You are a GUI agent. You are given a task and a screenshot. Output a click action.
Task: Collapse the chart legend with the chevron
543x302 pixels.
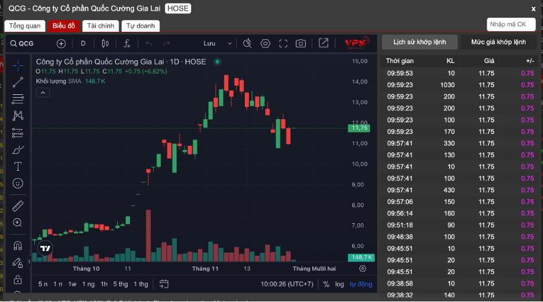[x=43, y=93]
